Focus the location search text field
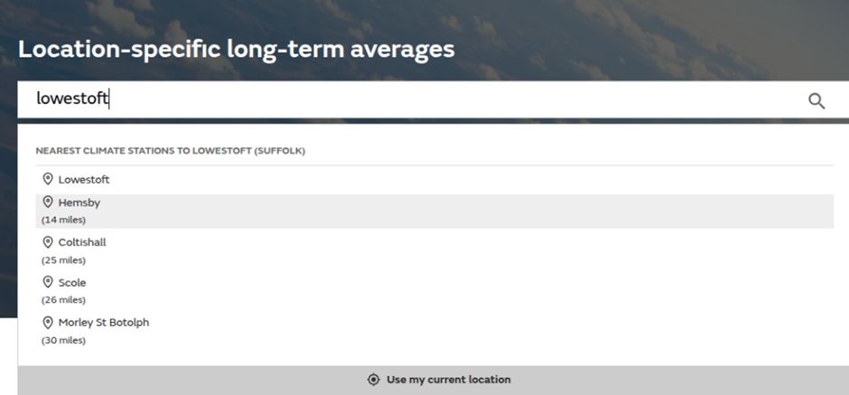The height and width of the screenshot is (395, 849). click(x=406, y=99)
